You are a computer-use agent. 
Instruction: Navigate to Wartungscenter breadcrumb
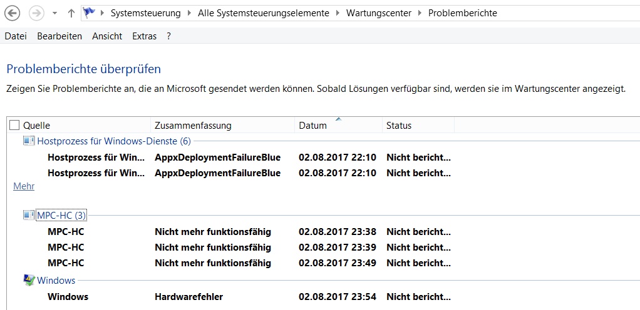(x=379, y=13)
